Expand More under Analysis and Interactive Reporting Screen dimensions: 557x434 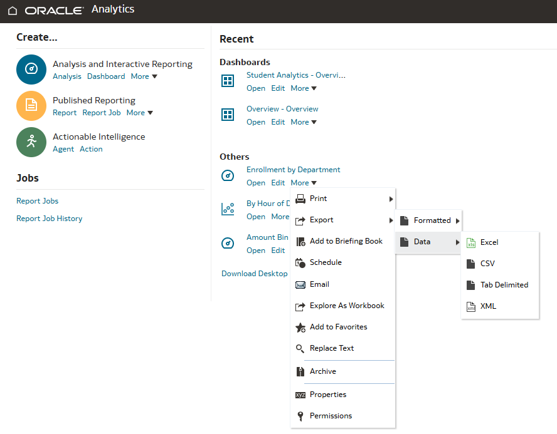pyautogui.click(x=144, y=76)
